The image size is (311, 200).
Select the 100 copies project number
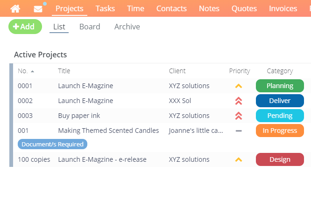coord(34,159)
